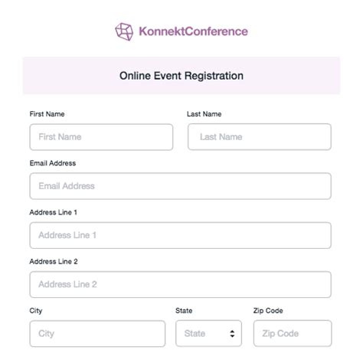Click the Address Line 2 label text
The image size is (363, 363).
[x=54, y=262]
